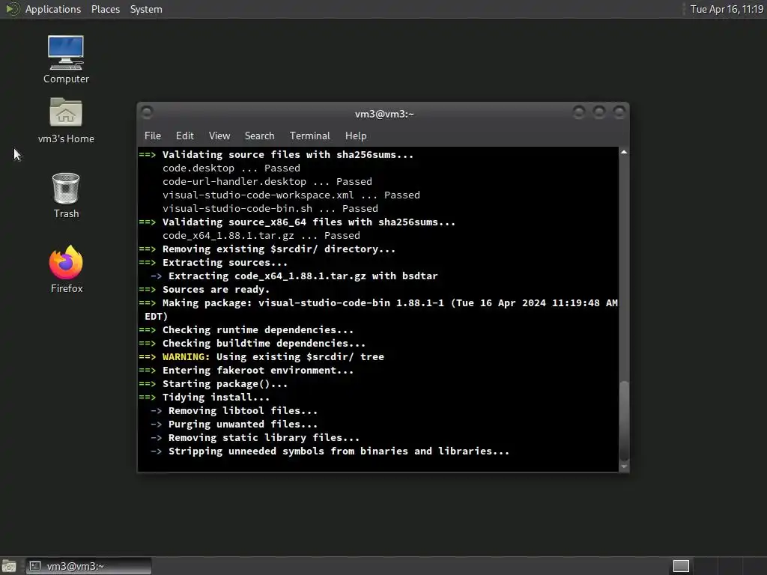Viewport: 767px width, 575px height.
Task: Select the vm3@vm3:~ taskbar window button
Action: click(x=88, y=566)
